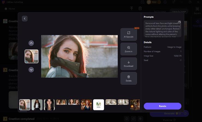Select the first white living room thumbnail

pos(111,102)
